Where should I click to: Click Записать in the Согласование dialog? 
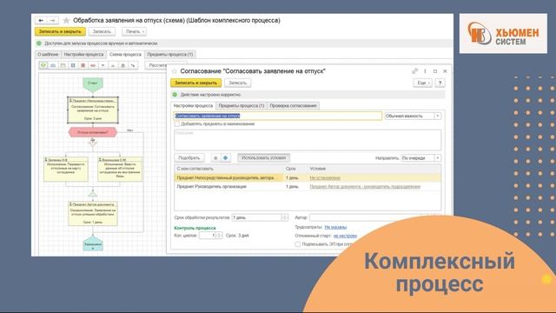[237, 83]
